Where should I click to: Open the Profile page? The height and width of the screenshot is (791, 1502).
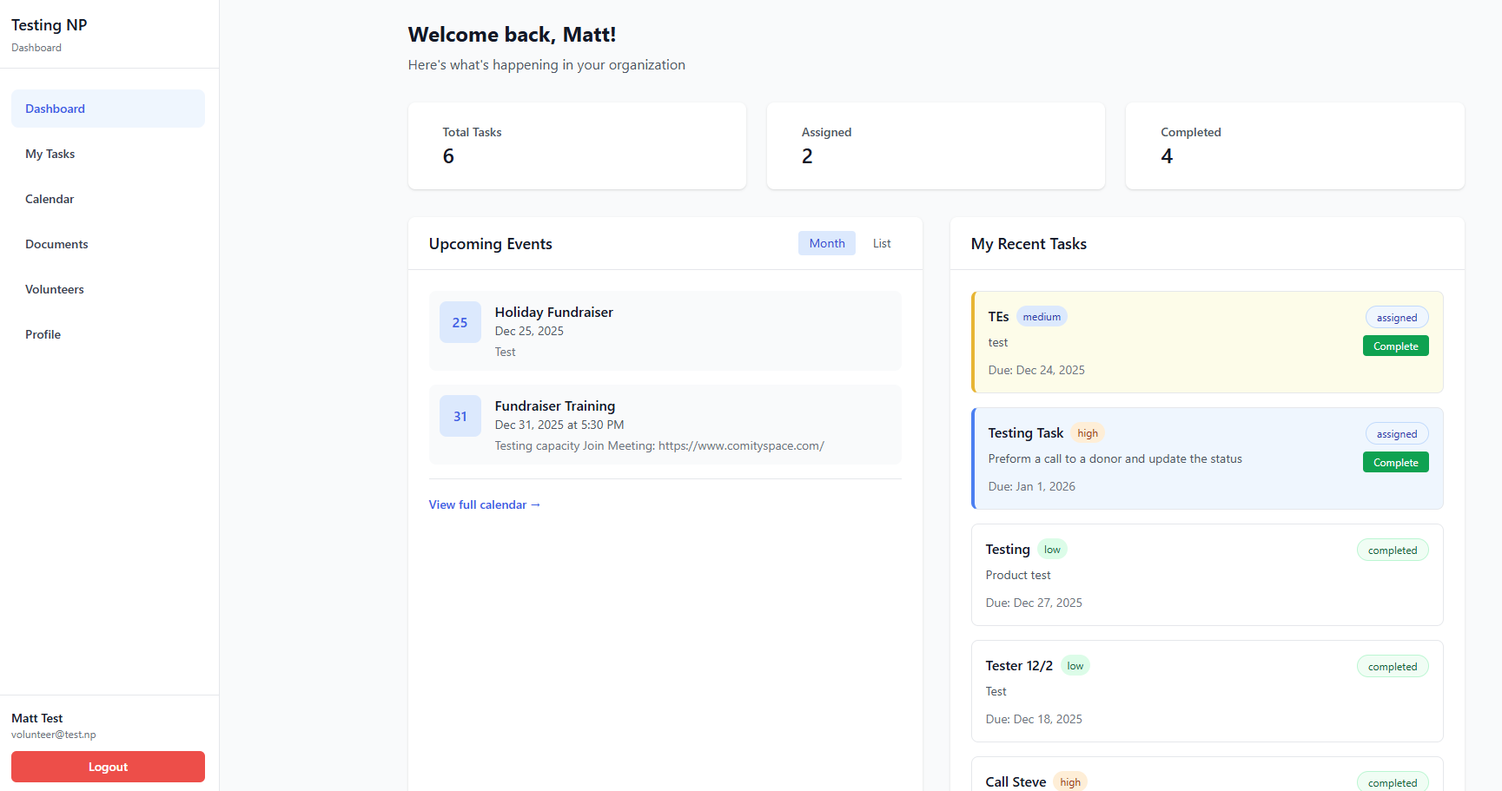43,334
